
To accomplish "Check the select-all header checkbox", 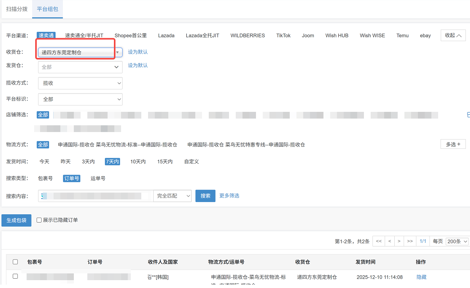I will point(15,262).
